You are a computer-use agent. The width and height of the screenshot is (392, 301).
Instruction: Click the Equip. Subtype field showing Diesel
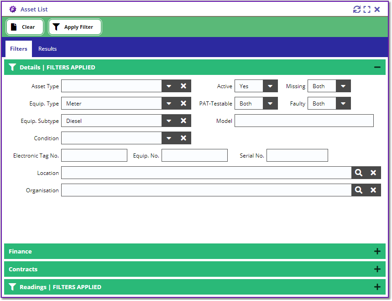111,121
